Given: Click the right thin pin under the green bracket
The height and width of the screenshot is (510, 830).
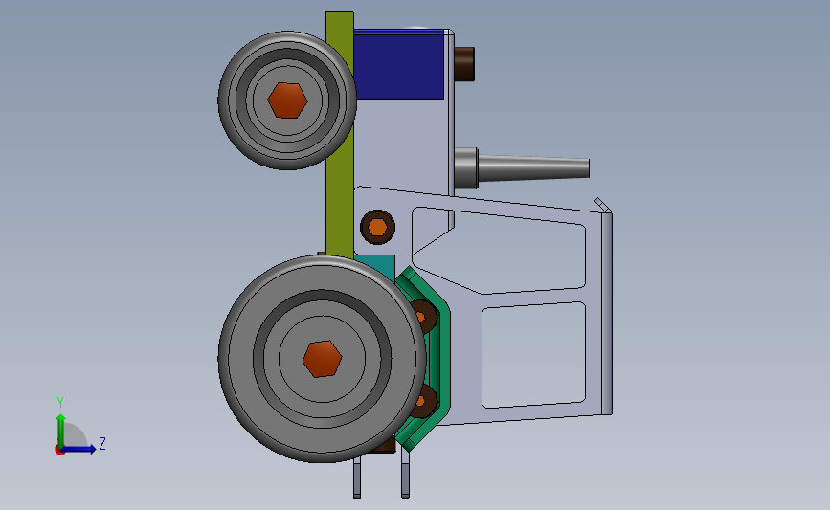Looking at the screenshot, I should 406,476.
